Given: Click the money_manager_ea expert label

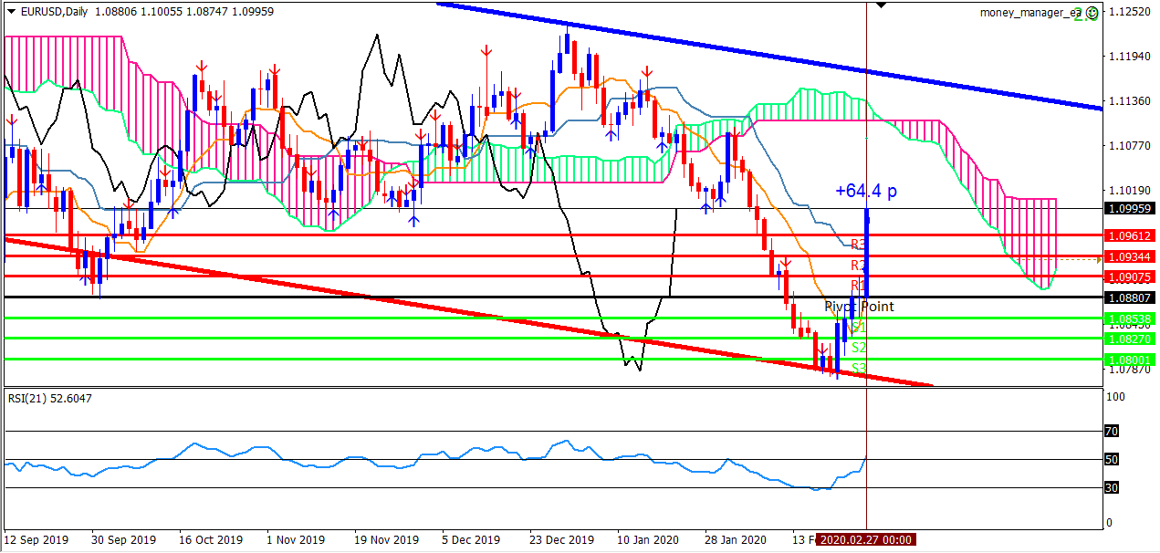Looking at the screenshot, I should click(x=1031, y=13).
